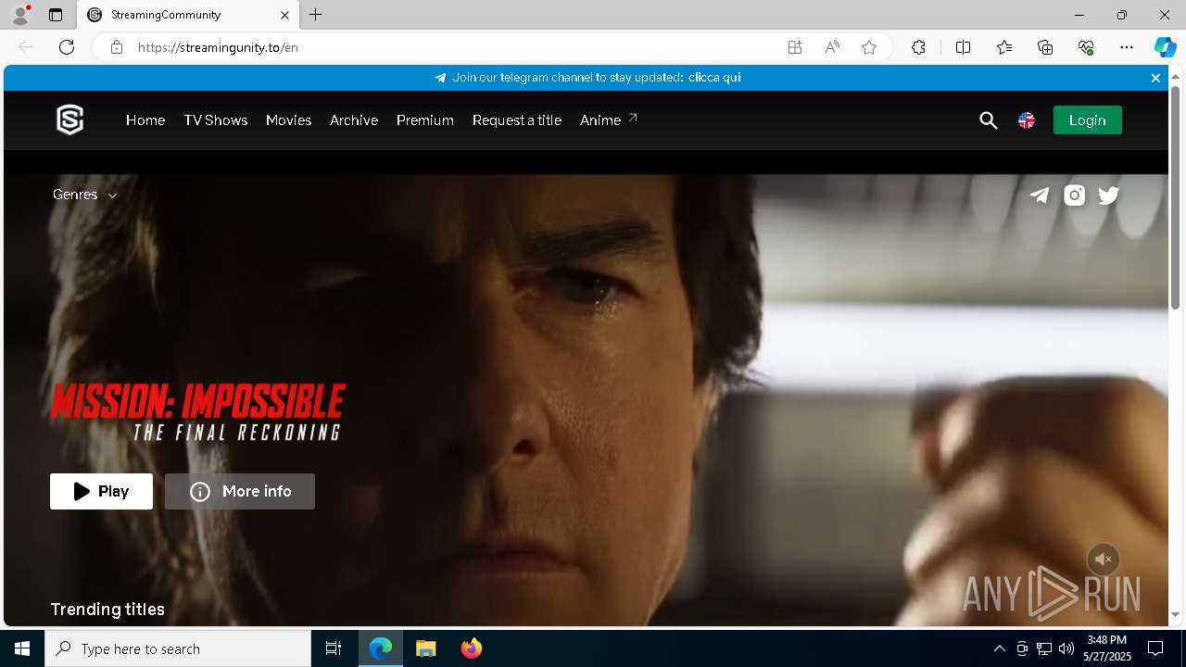
Task: Open the Windows Start menu
Action: point(22,648)
